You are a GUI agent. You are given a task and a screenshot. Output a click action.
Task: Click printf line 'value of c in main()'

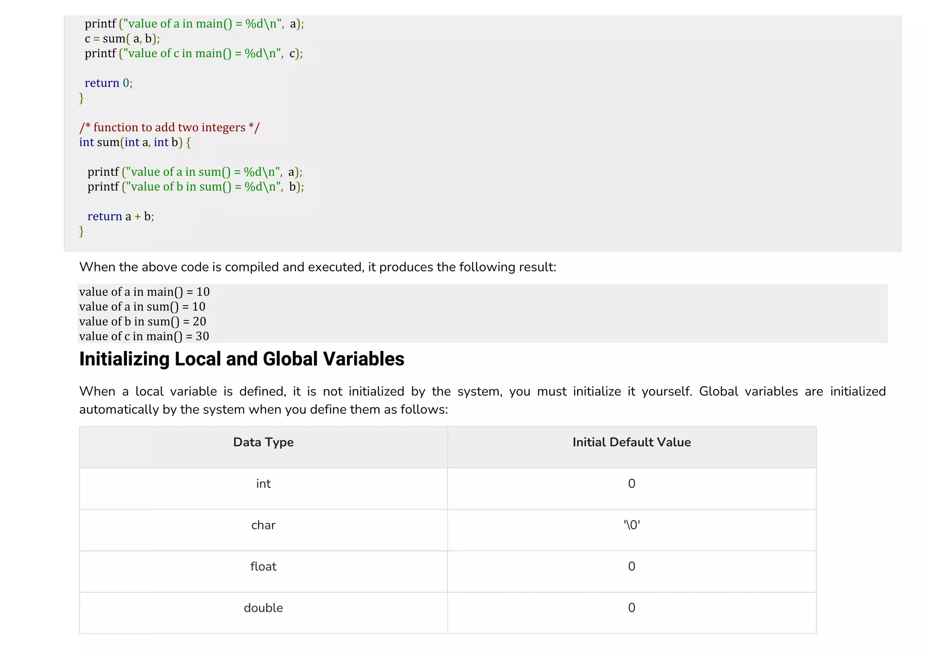coord(194,54)
